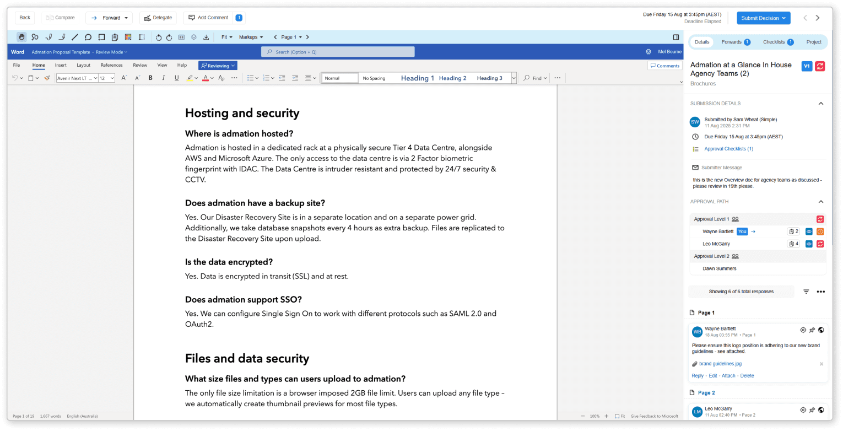Choose the straight line markup tool
843x431 pixels.
pos(75,37)
